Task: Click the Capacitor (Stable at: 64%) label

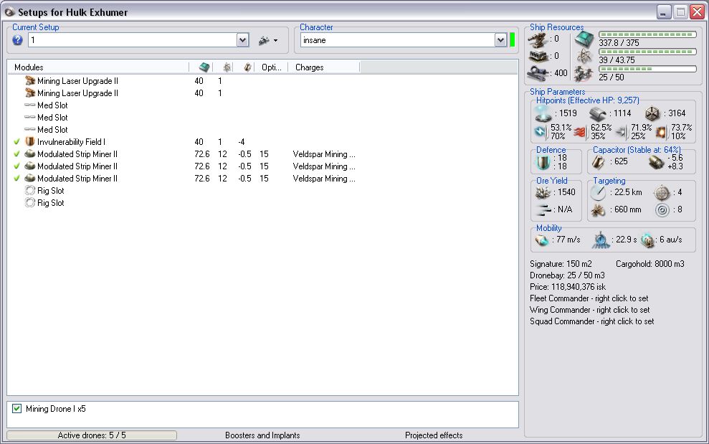Action: [637, 150]
